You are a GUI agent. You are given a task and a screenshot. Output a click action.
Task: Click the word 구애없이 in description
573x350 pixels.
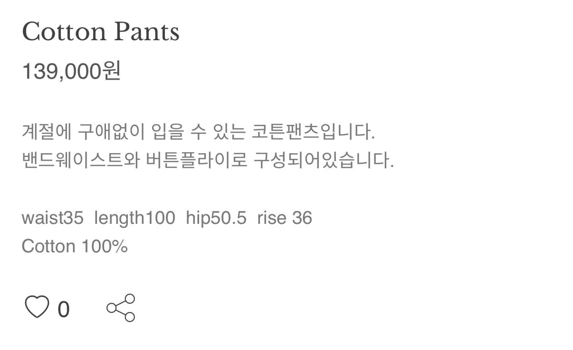coord(111,133)
